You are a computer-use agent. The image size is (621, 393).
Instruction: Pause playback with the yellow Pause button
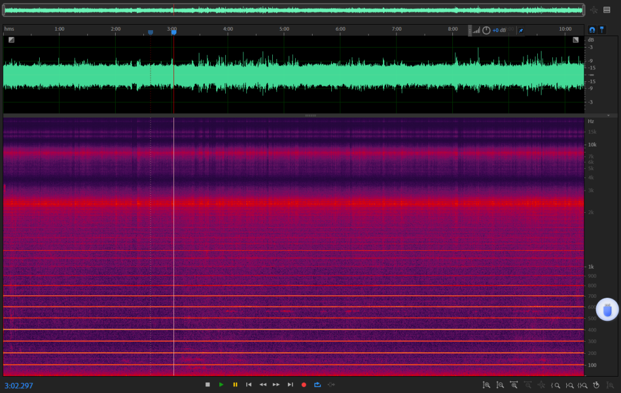(235, 385)
